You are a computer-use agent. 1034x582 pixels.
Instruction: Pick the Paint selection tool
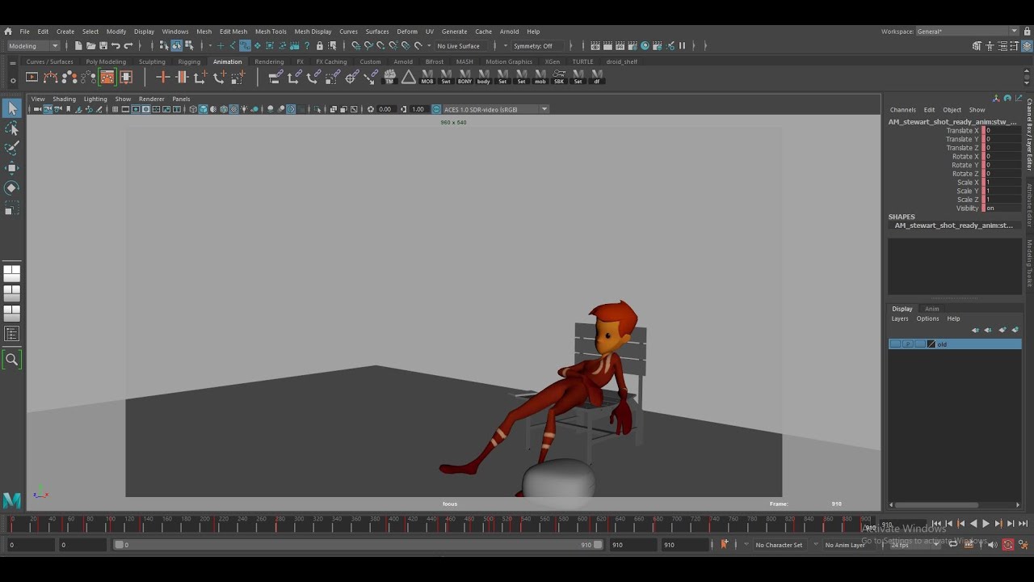point(12,148)
